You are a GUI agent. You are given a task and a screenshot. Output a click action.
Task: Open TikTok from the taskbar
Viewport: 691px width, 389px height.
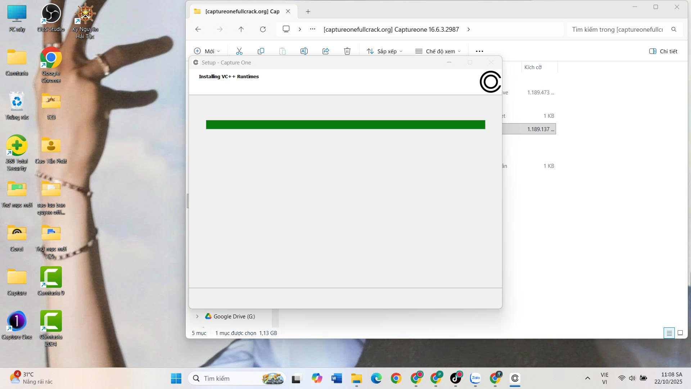[456, 378]
